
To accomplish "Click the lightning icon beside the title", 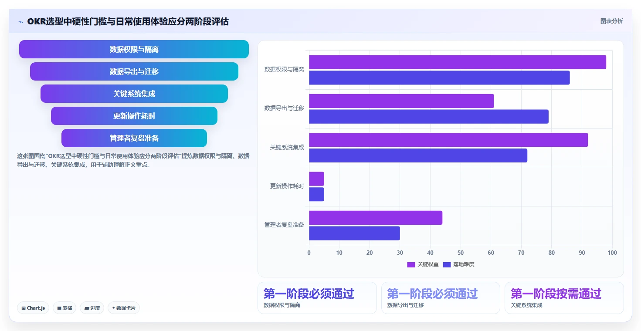I will pyautogui.click(x=20, y=22).
